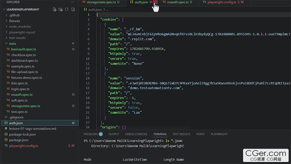
Task: Click the "ls *.json" command in terminal
Action: pos(174,141)
